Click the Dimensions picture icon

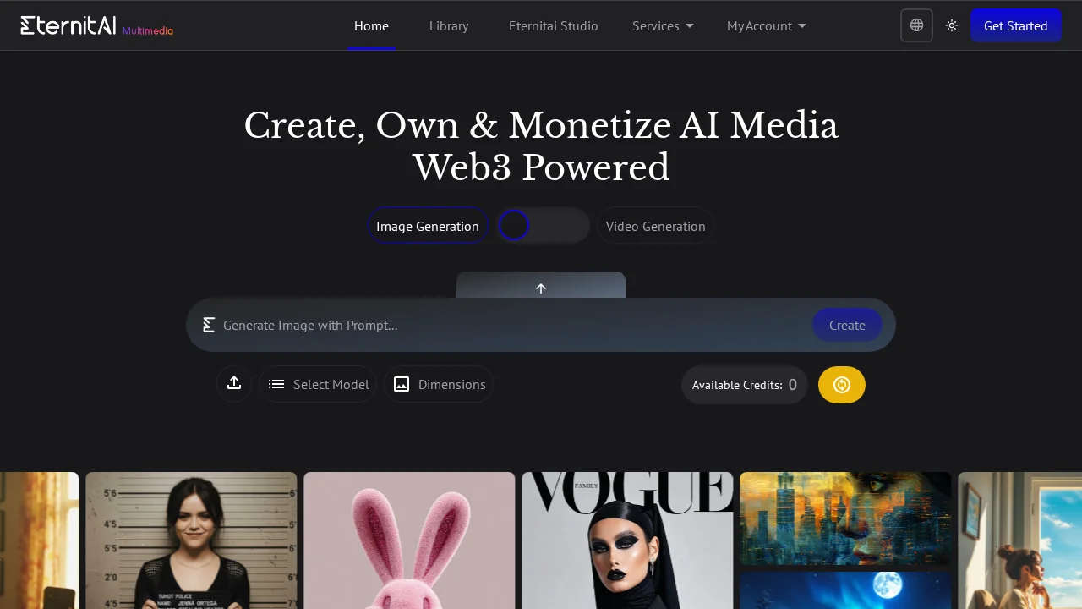coord(402,384)
